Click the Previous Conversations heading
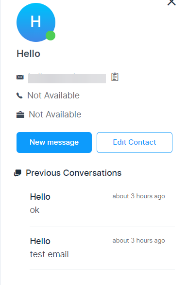Screen dimensions: 187x285 (x=73, y=173)
